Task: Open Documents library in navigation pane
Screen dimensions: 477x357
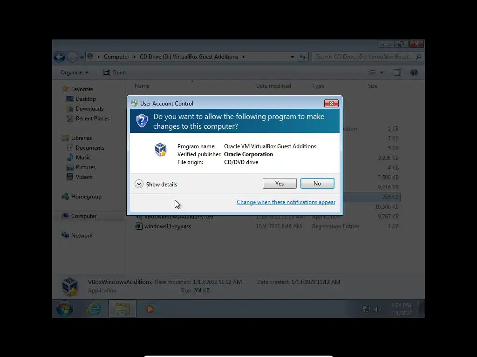Action: 90,148
